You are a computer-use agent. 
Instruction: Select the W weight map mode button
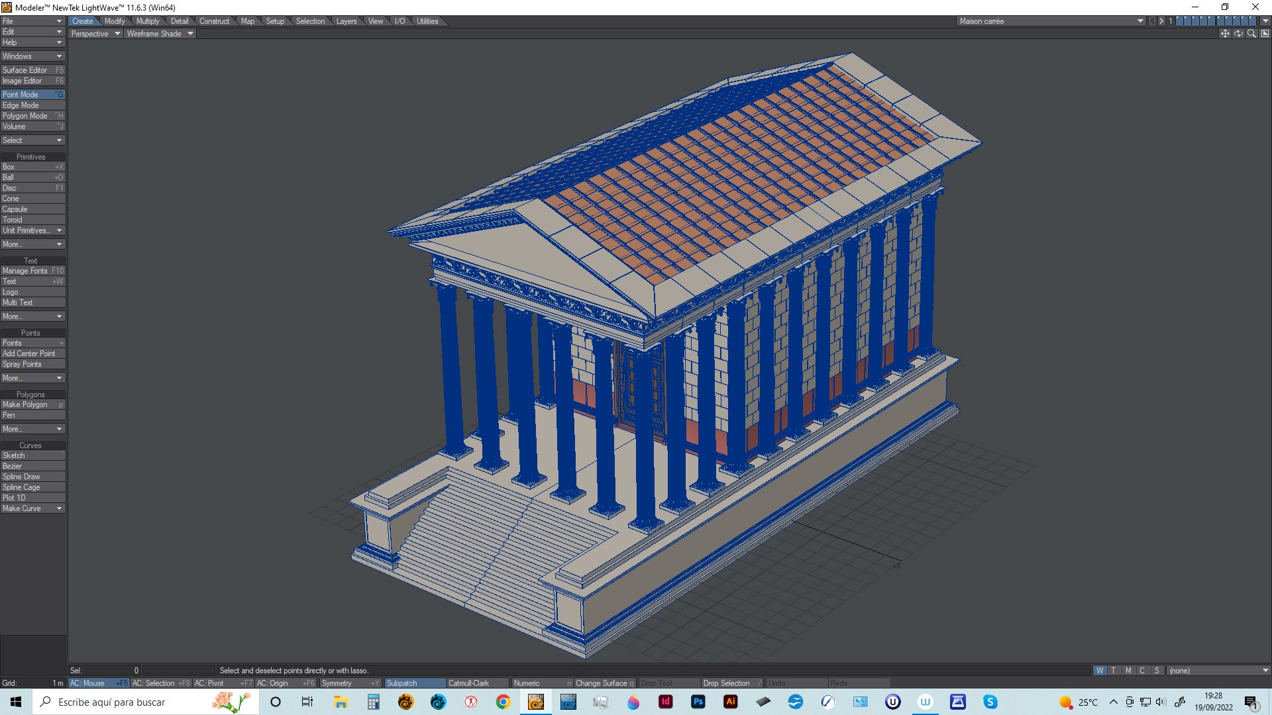pos(1100,671)
